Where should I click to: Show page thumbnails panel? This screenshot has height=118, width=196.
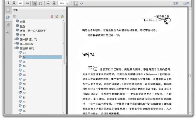point(8,10)
